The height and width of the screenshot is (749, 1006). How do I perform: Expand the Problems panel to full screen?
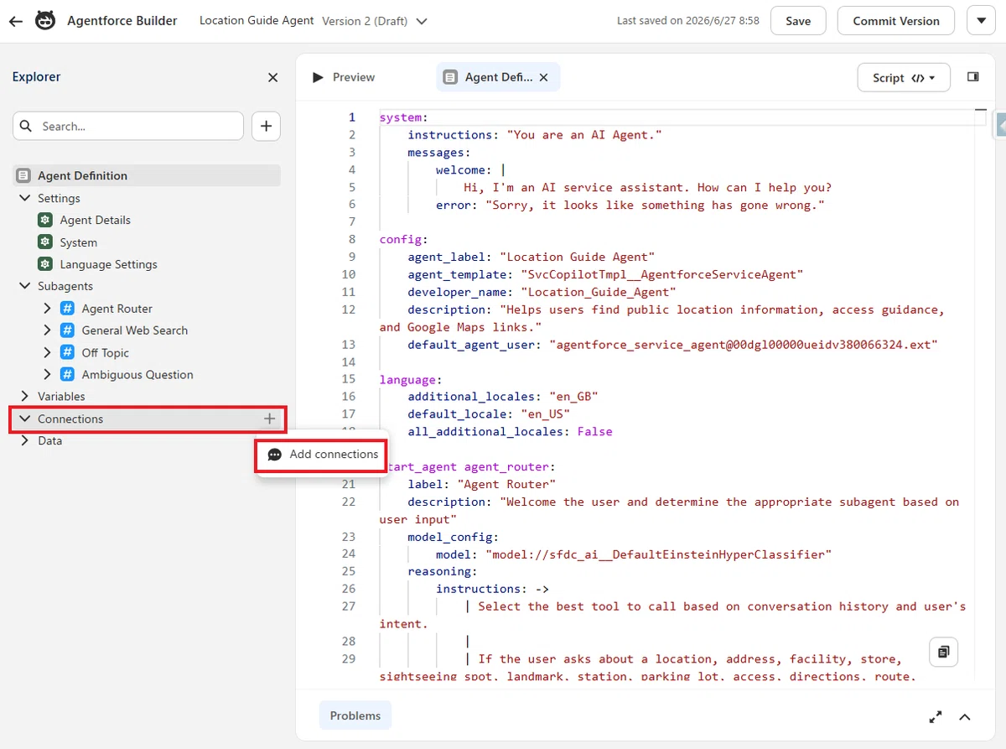(936, 717)
